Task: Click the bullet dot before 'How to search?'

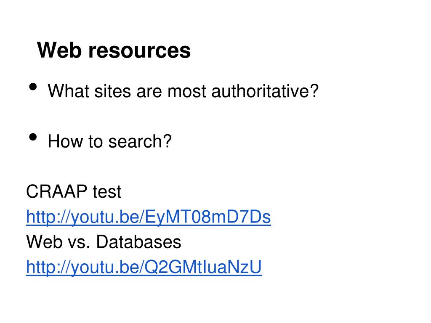Action: coord(33,137)
